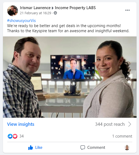This screenshot has width=139, height=155.
Task: Show who reacted via 34 count
Action: (x=21, y=136)
